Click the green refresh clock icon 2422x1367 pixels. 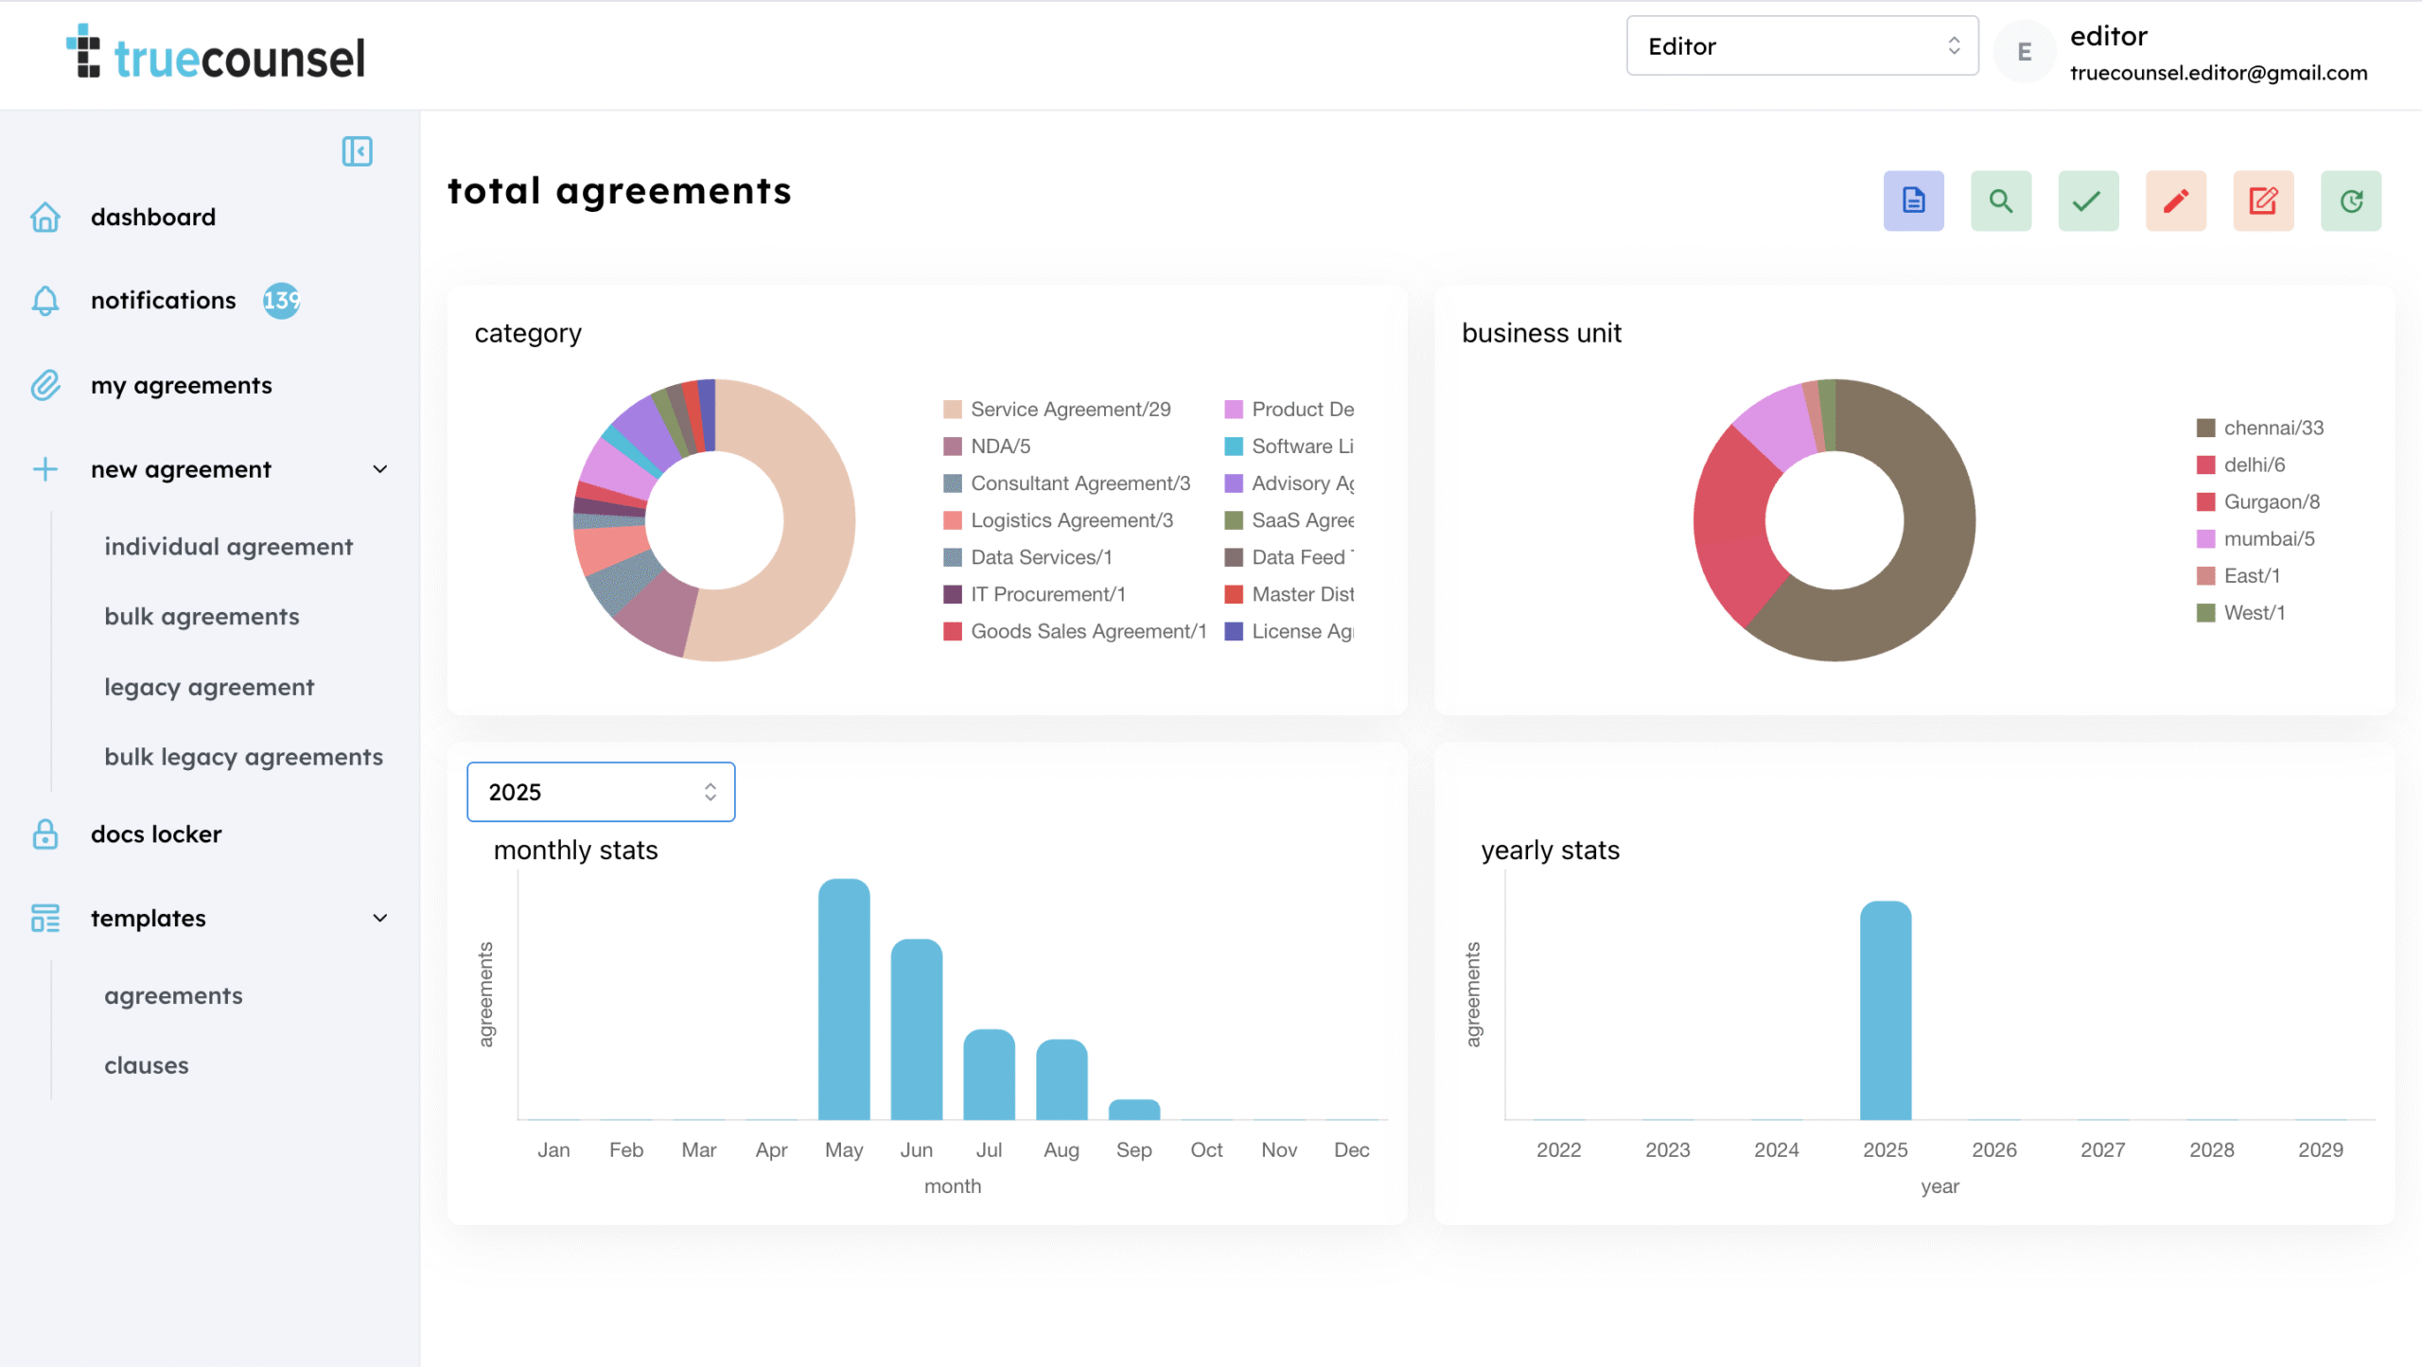[2350, 201]
